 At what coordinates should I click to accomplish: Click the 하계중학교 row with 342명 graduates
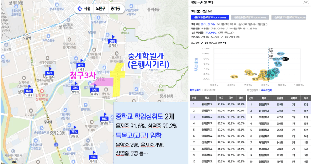click(279, 143)
